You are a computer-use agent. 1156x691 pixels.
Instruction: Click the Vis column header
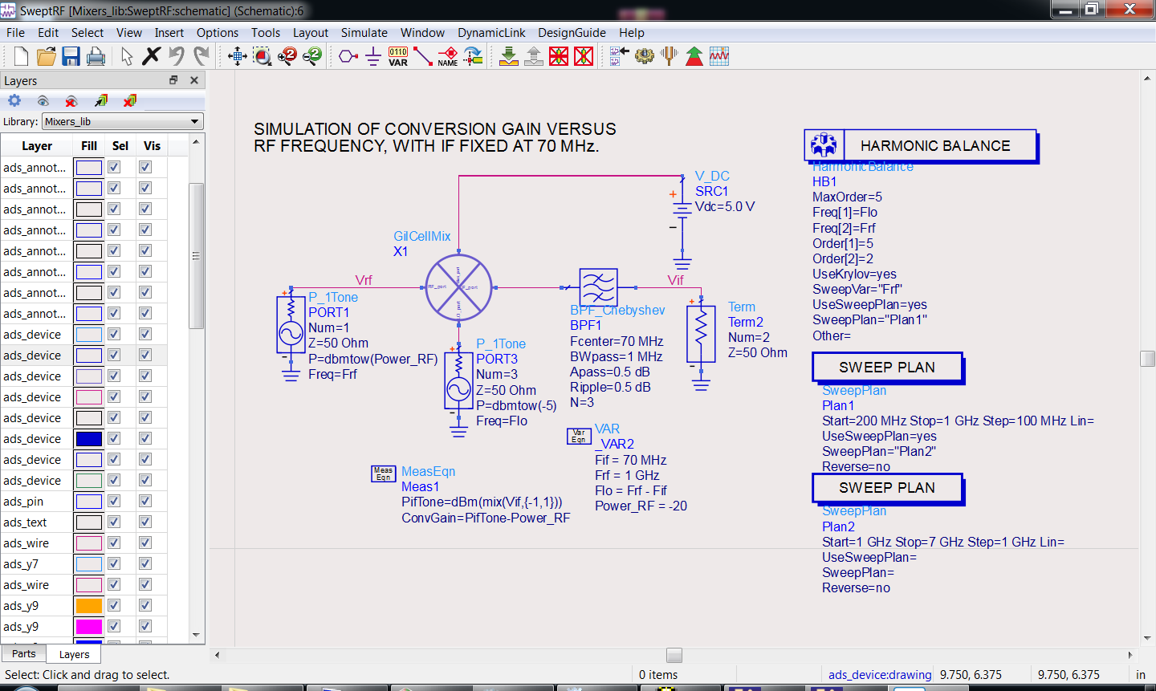coord(152,145)
